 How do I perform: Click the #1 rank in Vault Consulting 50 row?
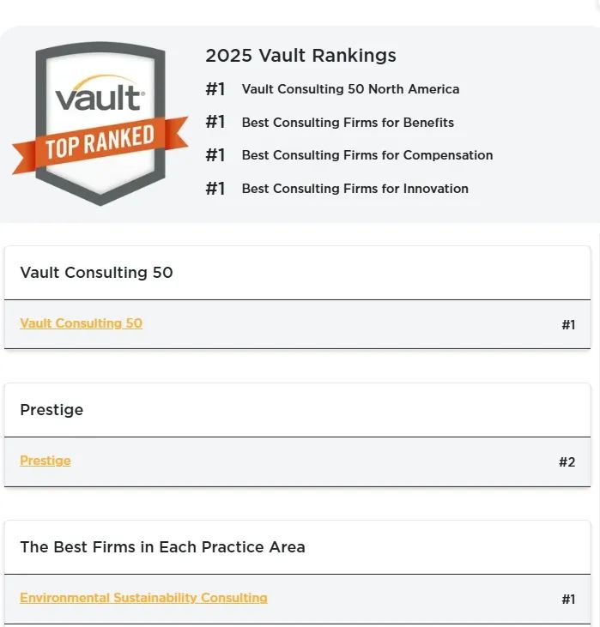568,325
